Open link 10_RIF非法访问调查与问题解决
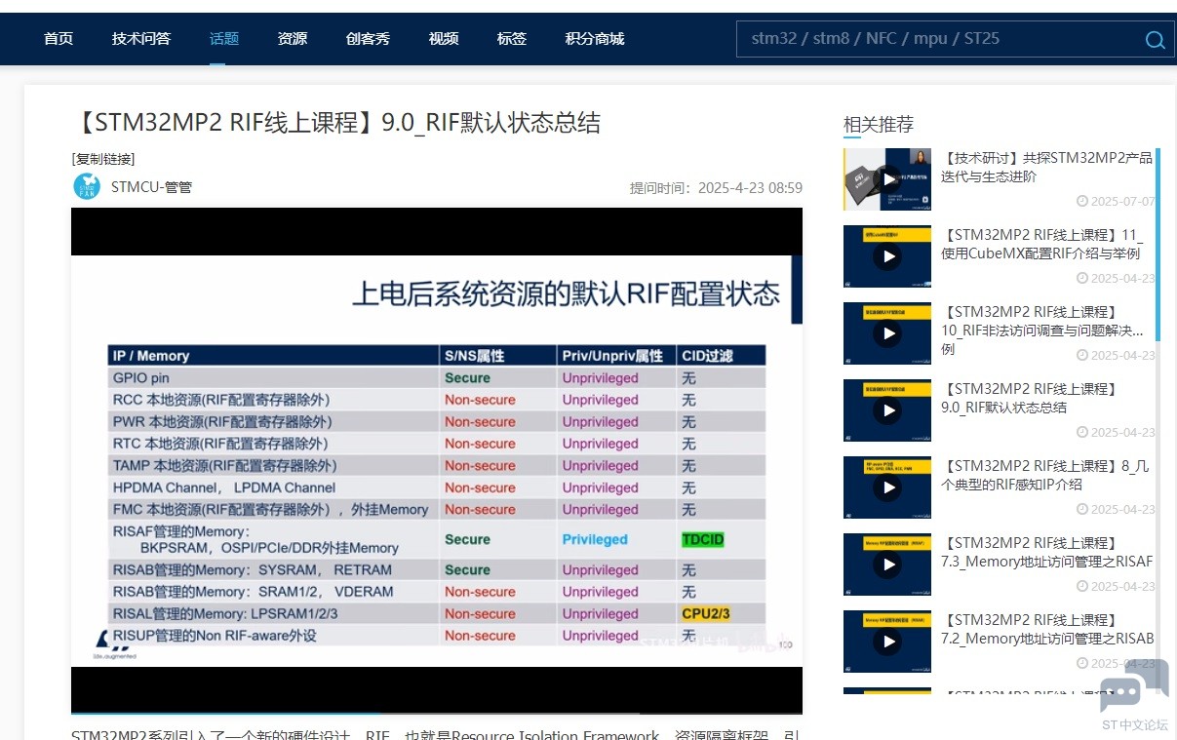This screenshot has width=1177, height=740. [x=1041, y=330]
